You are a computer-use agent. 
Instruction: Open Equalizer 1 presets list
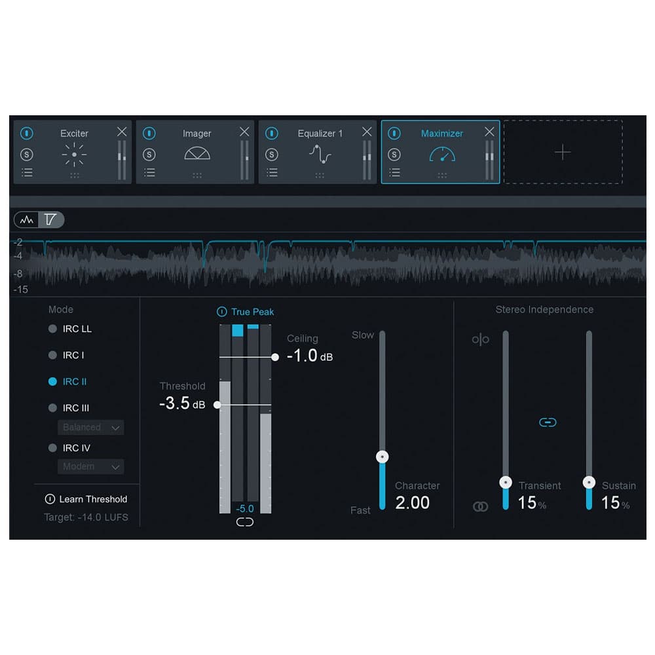(x=272, y=172)
